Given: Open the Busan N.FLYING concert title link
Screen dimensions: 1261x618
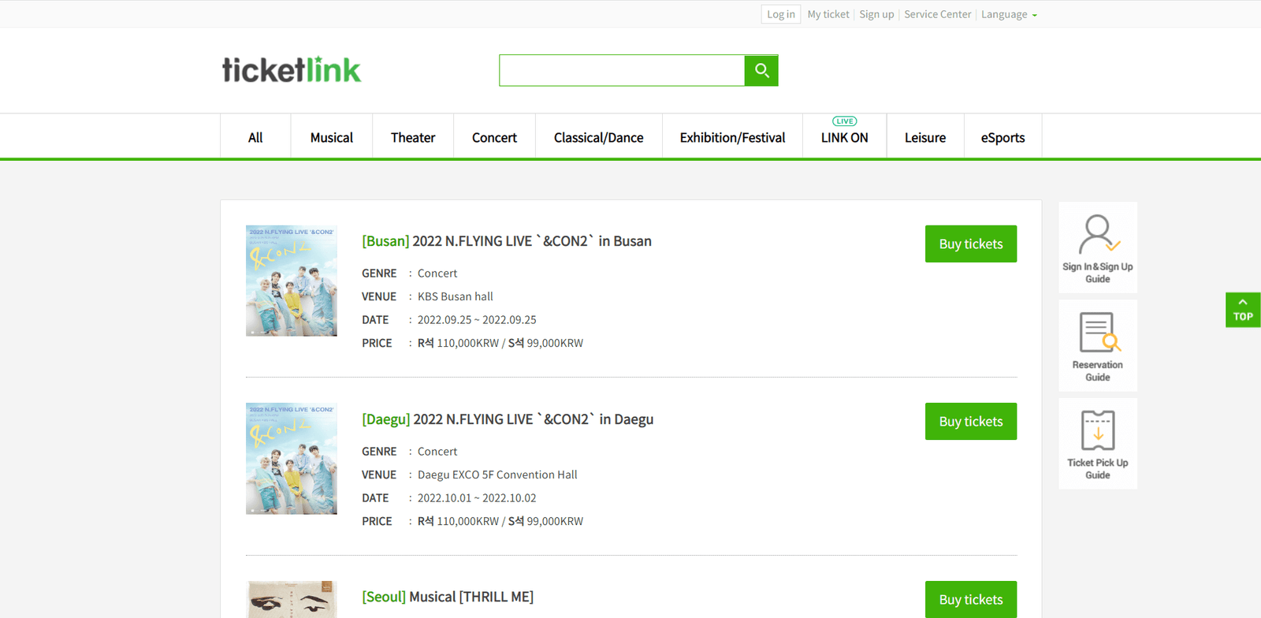Looking at the screenshot, I should pos(507,241).
